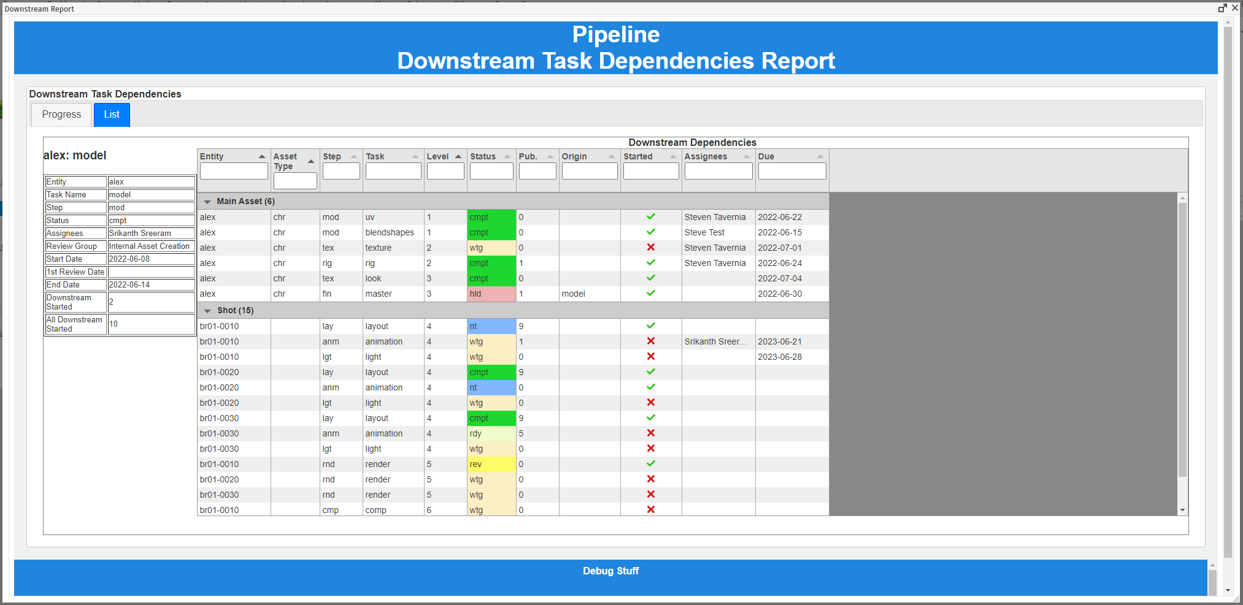Open the alex: model details heading
Image resolution: width=1243 pixels, height=605 pixels.
(x=74, y=155)
